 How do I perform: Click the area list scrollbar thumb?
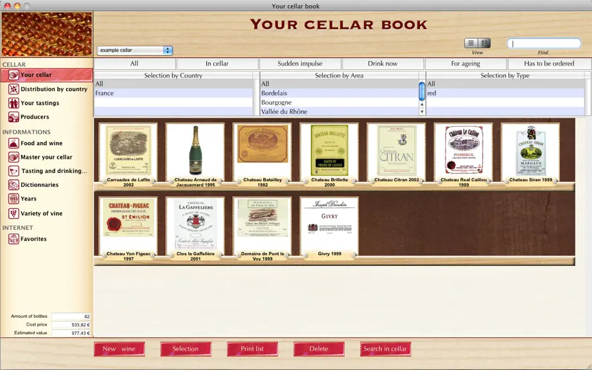click(422, 91)
